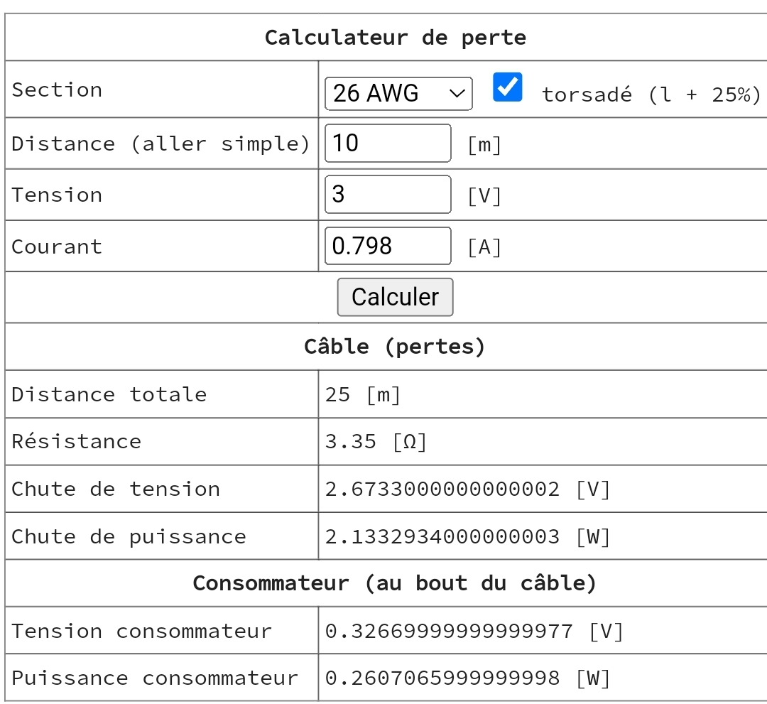
Task: Click the "Consommateur (au bout du câble)" header
Action: tap(395, 583)
